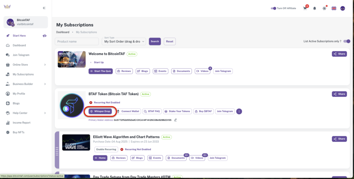Click Home button in Elliott Wave card
Image resolution: width=354 pixels, height=179 pixels.
(x=100, y=158)
